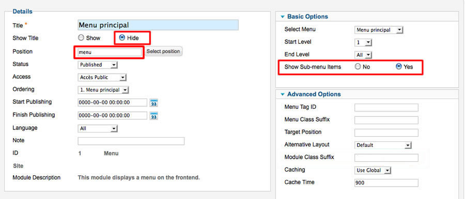This screenshot has height=199, width=465.
Task: Open the Start Level dropdown
Action: [x=363, y=43]
